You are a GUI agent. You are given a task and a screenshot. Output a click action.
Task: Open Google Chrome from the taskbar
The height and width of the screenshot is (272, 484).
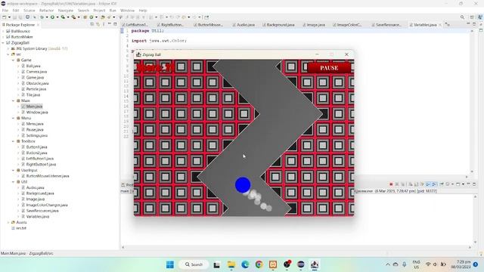pyautogui.click(x=259, y=264)
